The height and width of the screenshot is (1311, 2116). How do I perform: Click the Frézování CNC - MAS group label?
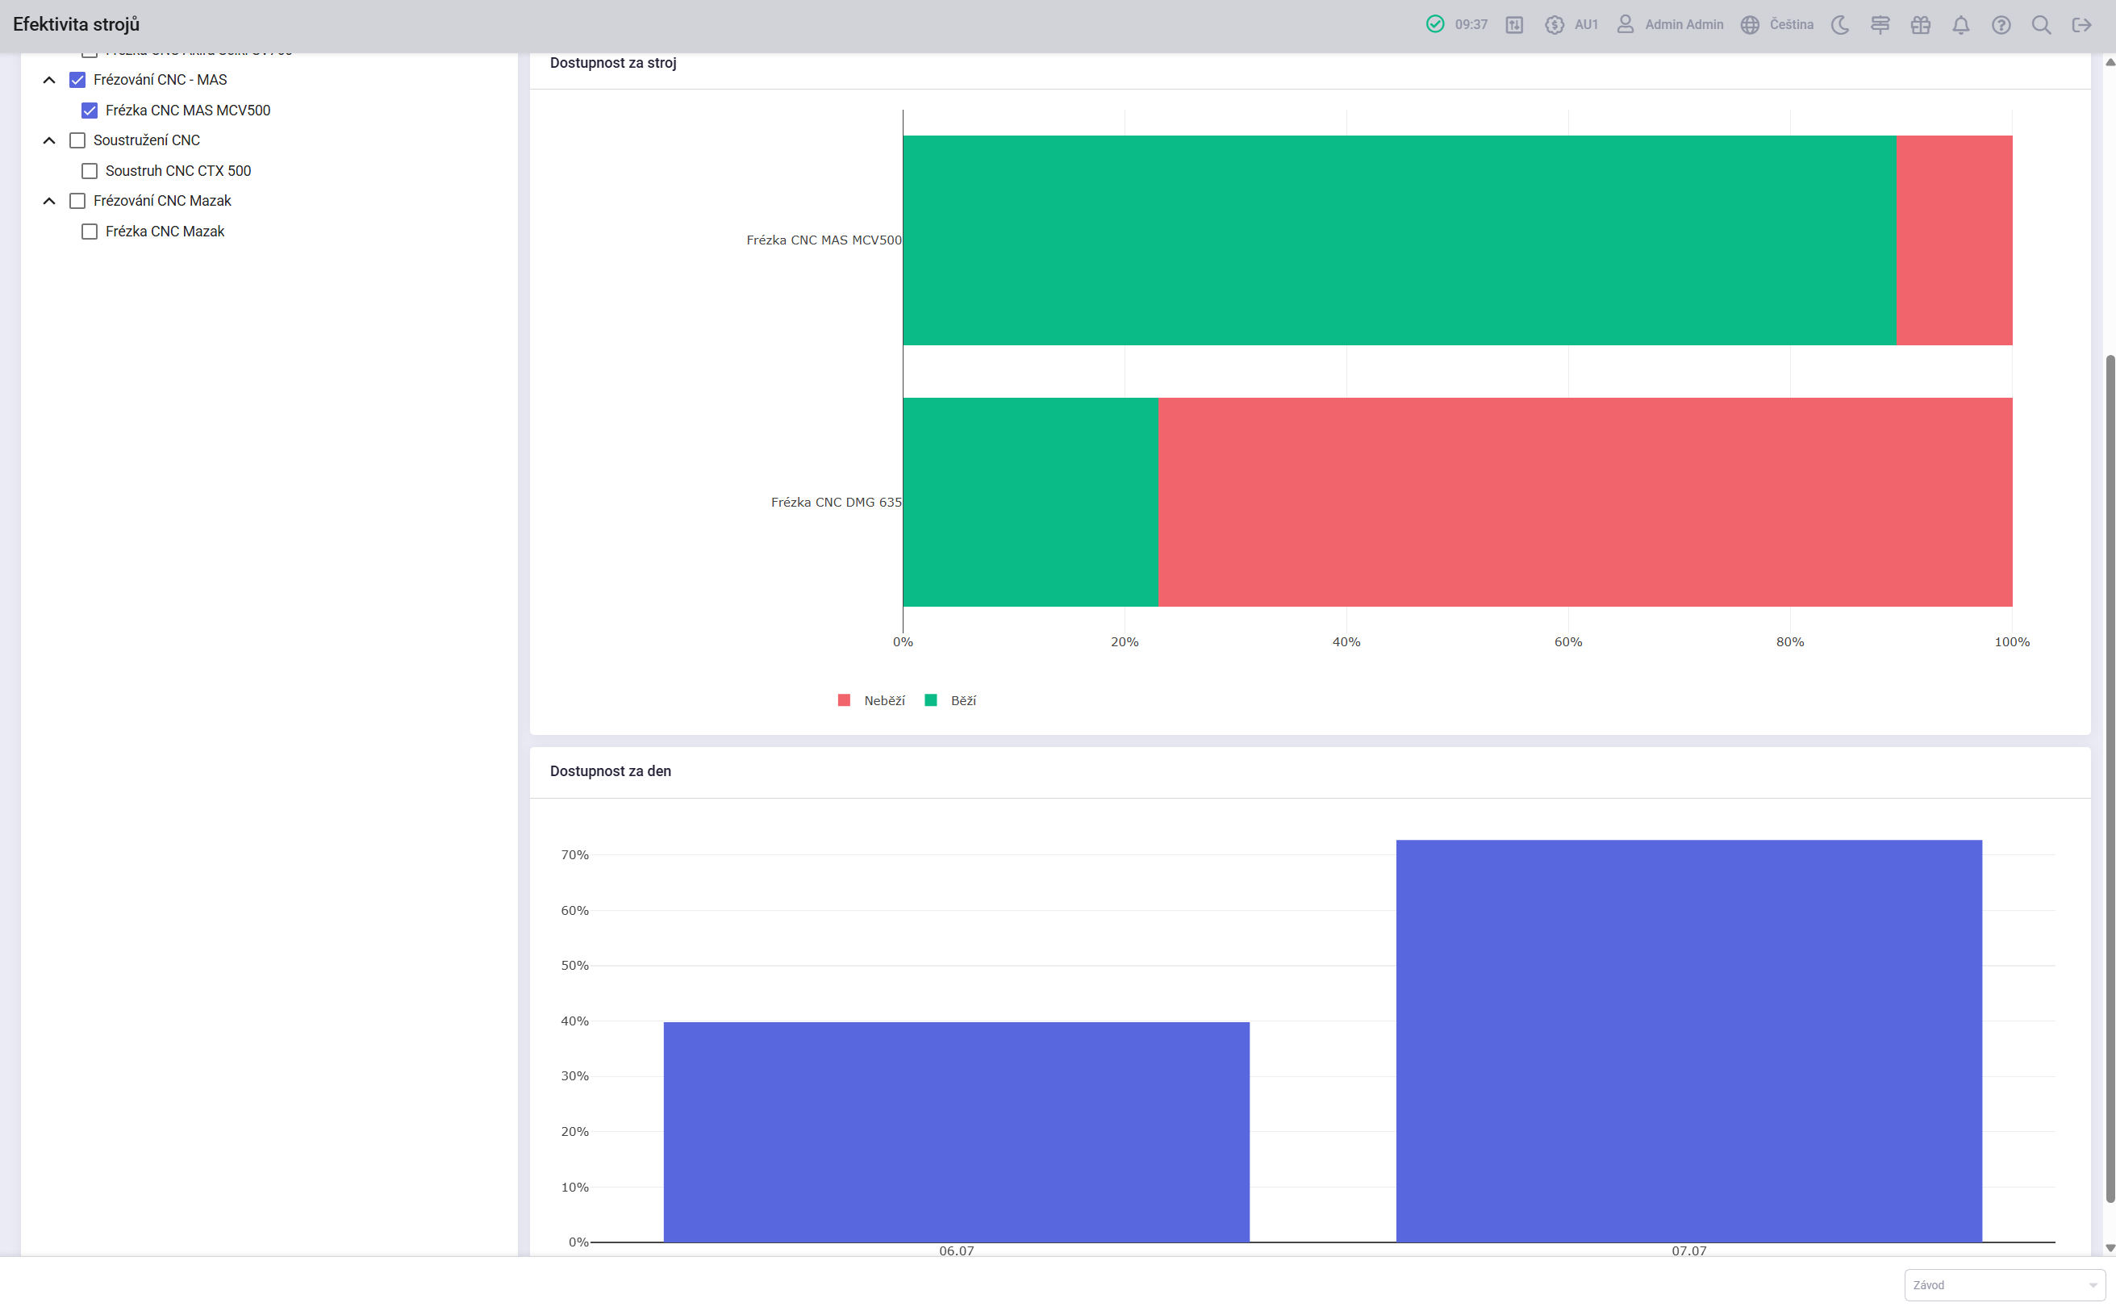161,80
